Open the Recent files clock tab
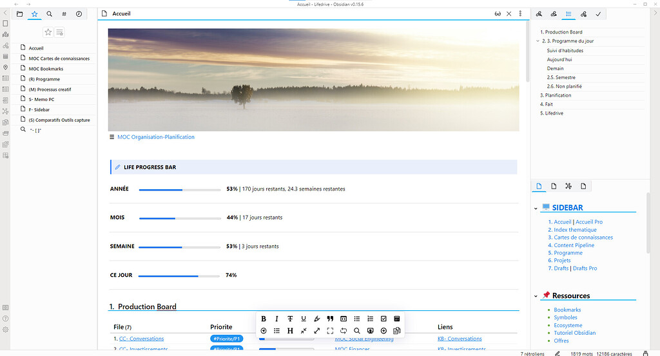Image resolution: width=660 pixels, height=356 pixels. click(x=79, y=14)
